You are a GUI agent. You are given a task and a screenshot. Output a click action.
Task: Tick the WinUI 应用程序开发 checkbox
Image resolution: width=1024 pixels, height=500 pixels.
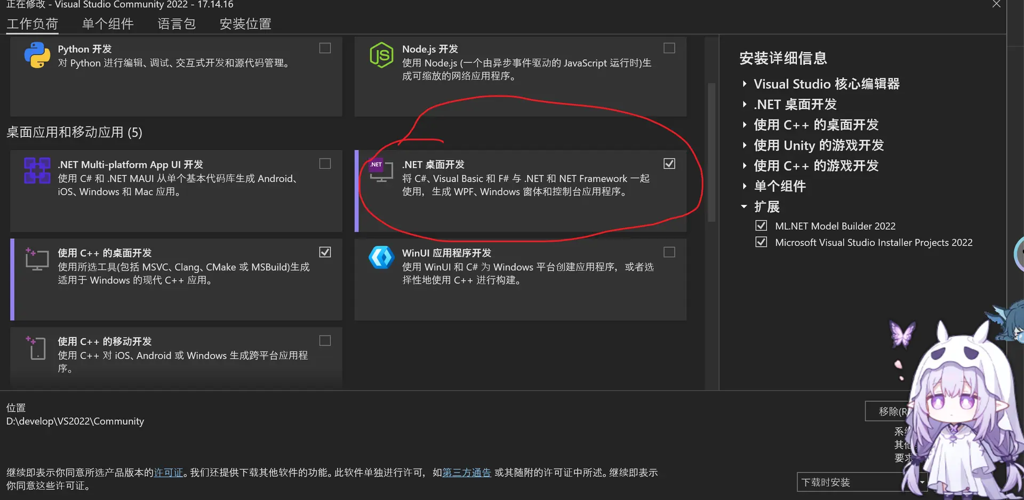click(x=669, y=252)
